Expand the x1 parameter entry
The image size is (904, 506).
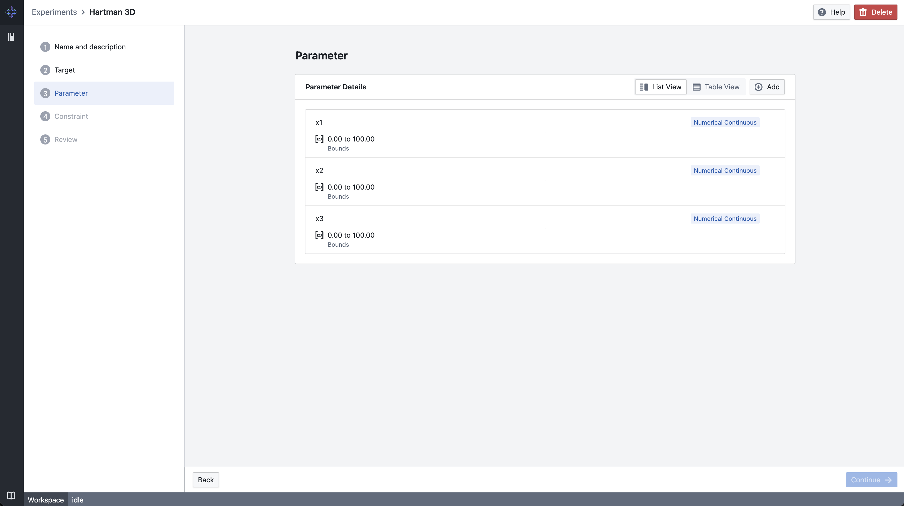click(545, 133)
